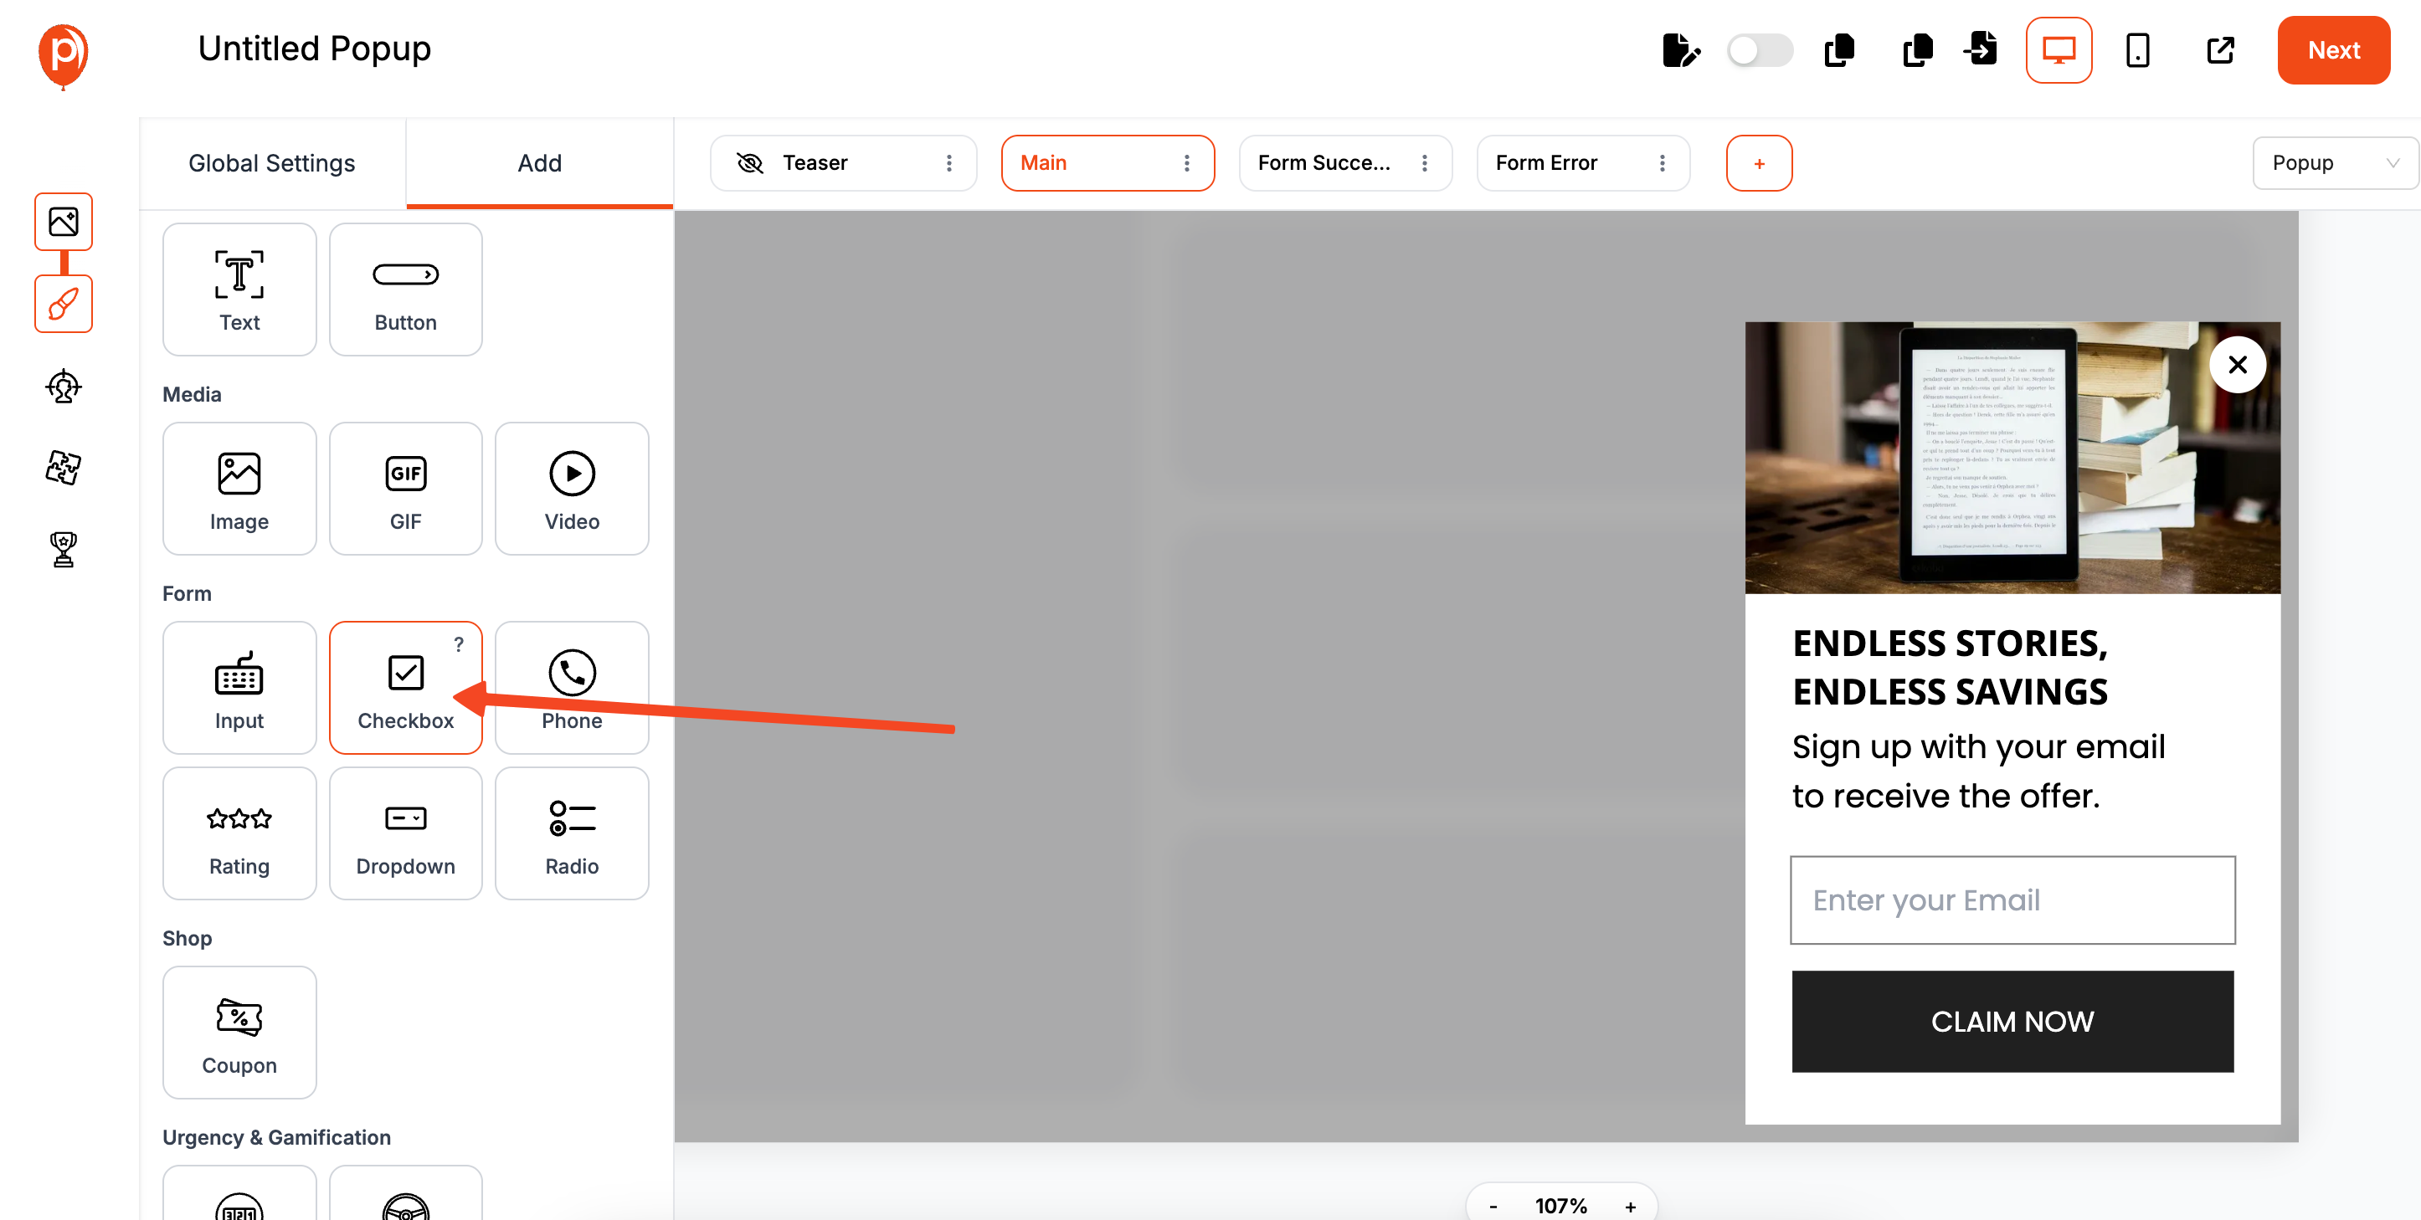The image size is (2421, 1220).
Task: Add a Video element
Action: 572,489
